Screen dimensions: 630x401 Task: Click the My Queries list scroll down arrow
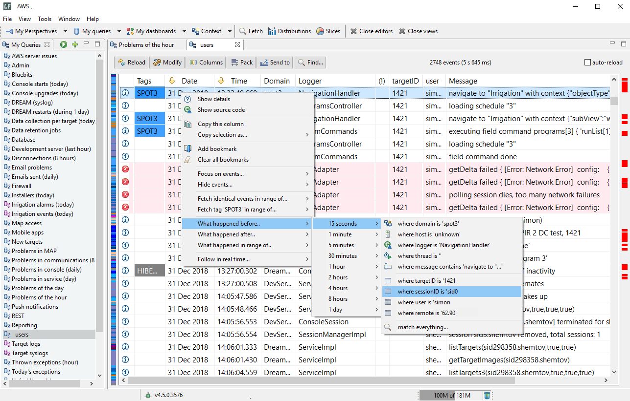(x=100, y=376)
